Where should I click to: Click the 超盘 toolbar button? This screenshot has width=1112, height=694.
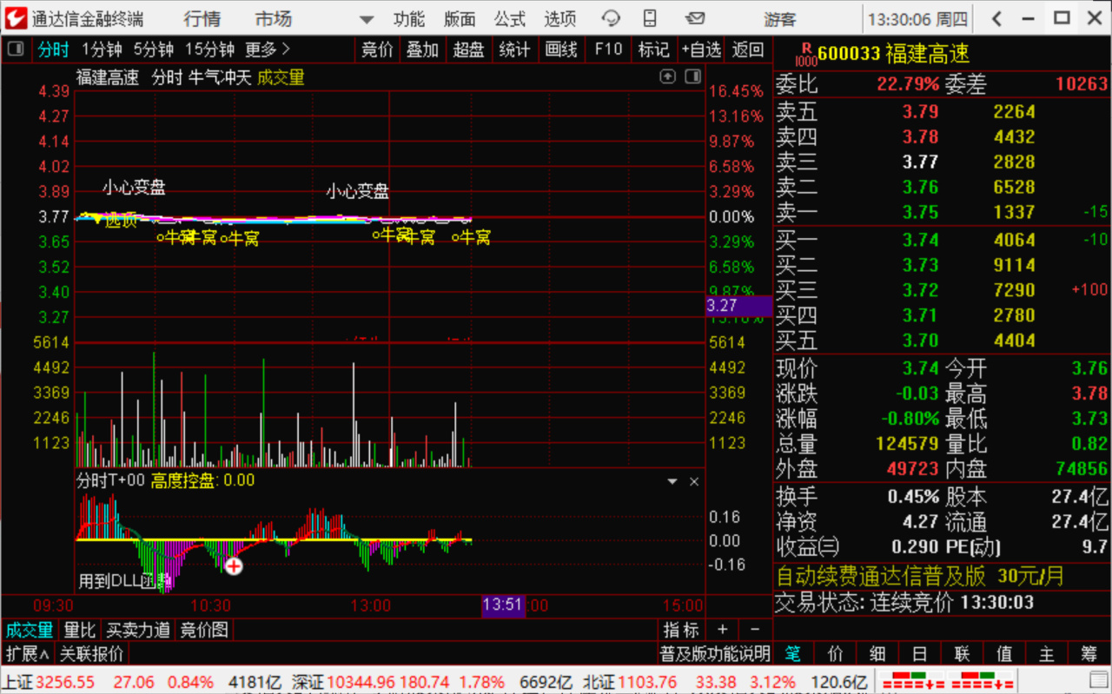(x=469, y=50)
